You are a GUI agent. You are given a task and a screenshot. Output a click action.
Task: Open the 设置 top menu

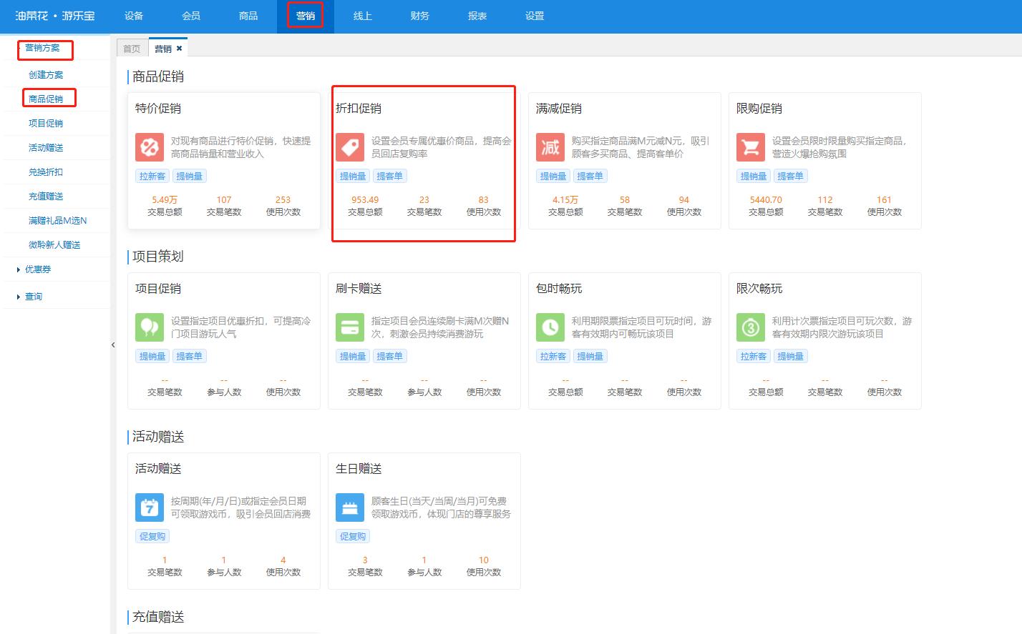pos(535,16)
